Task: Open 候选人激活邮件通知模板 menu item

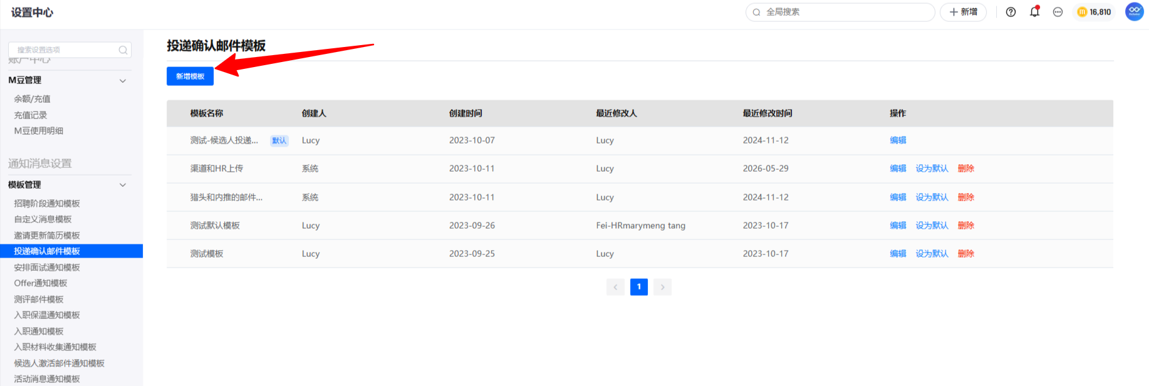Action: 60,363
